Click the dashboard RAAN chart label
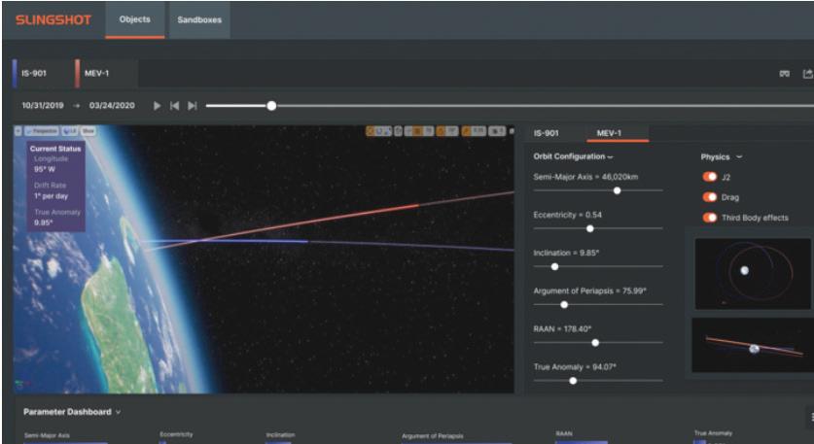 coord(564,433)
